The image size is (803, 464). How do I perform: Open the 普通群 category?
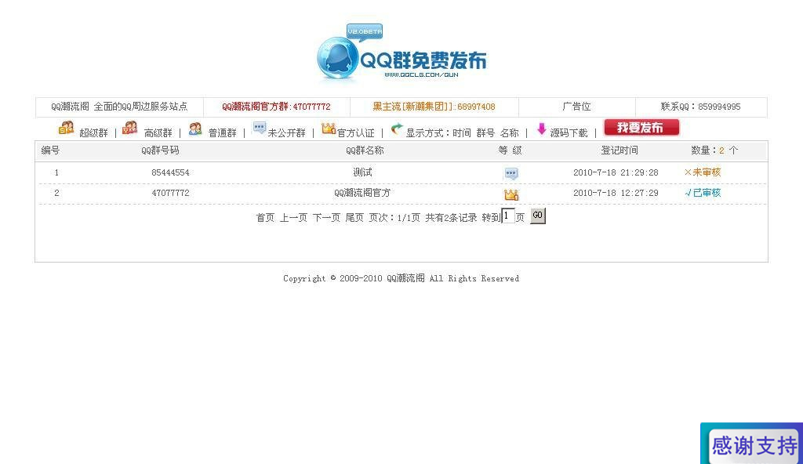click(x=222, y=133)
